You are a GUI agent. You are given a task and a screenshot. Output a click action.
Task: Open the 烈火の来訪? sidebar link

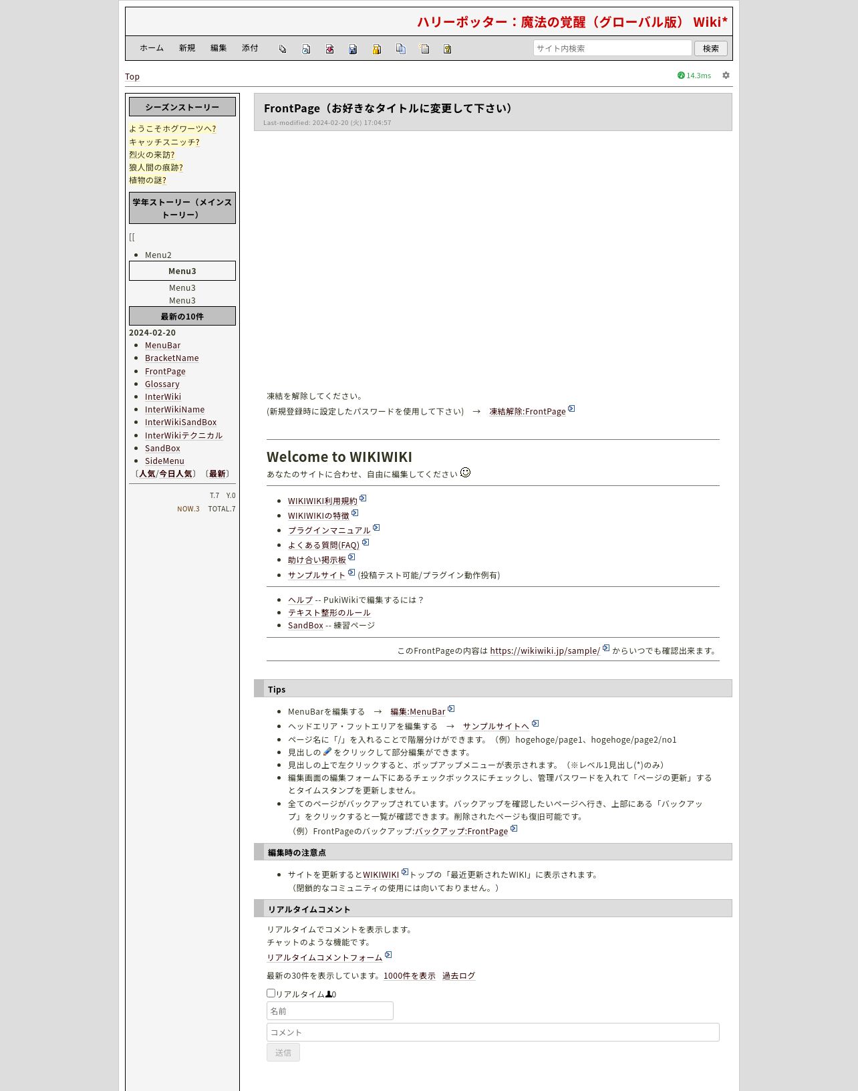[x=152, y=154]
